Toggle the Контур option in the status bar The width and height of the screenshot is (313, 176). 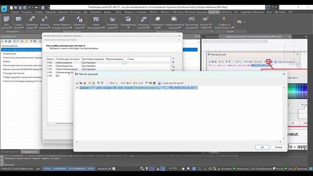click(278, 169)
